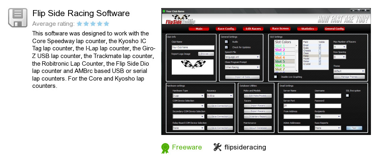The width and height of the screenshot is (379, 166).
Task: Open Max Number of Racers dropdown
Action: (339, 47)
